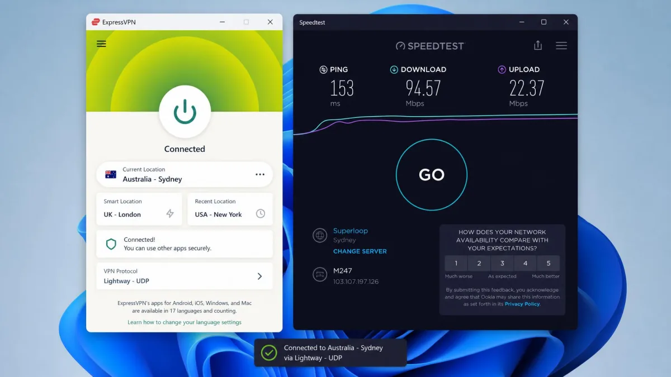Rate network availability as 2
Viewport: 671px width, 377px height.
pos(479,263)
